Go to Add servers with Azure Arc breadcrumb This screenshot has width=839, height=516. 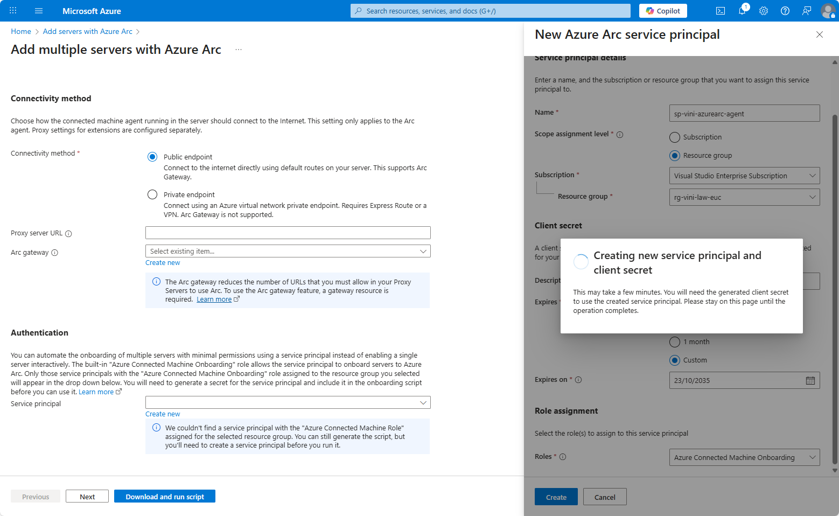(87, 32)
